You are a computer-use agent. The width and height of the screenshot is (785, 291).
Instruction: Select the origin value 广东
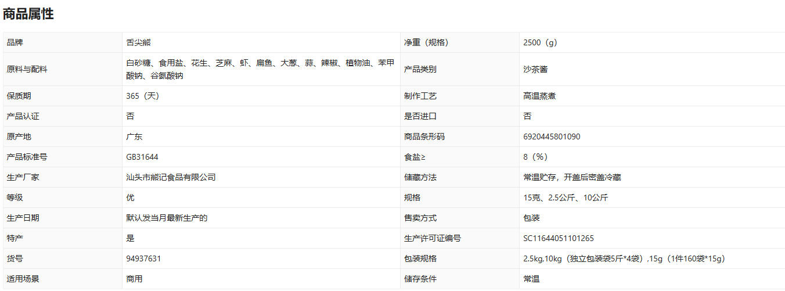tap(134, 136)
